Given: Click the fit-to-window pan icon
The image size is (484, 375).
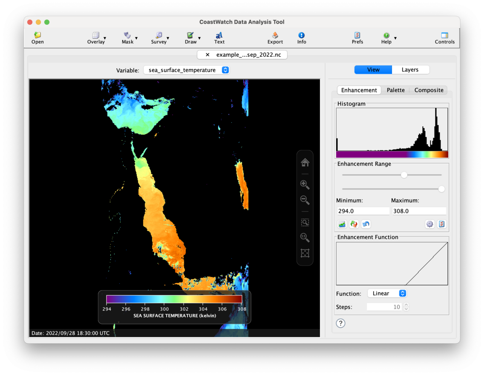Looking at the screenshot, I should [x=305, y=253].
